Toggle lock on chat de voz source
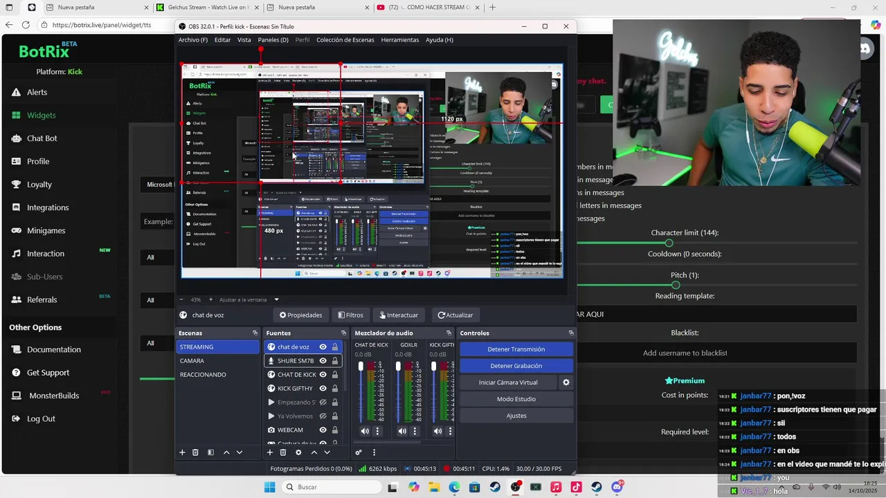Viewport: 886px width, 498px height. (x=335, y=347)
